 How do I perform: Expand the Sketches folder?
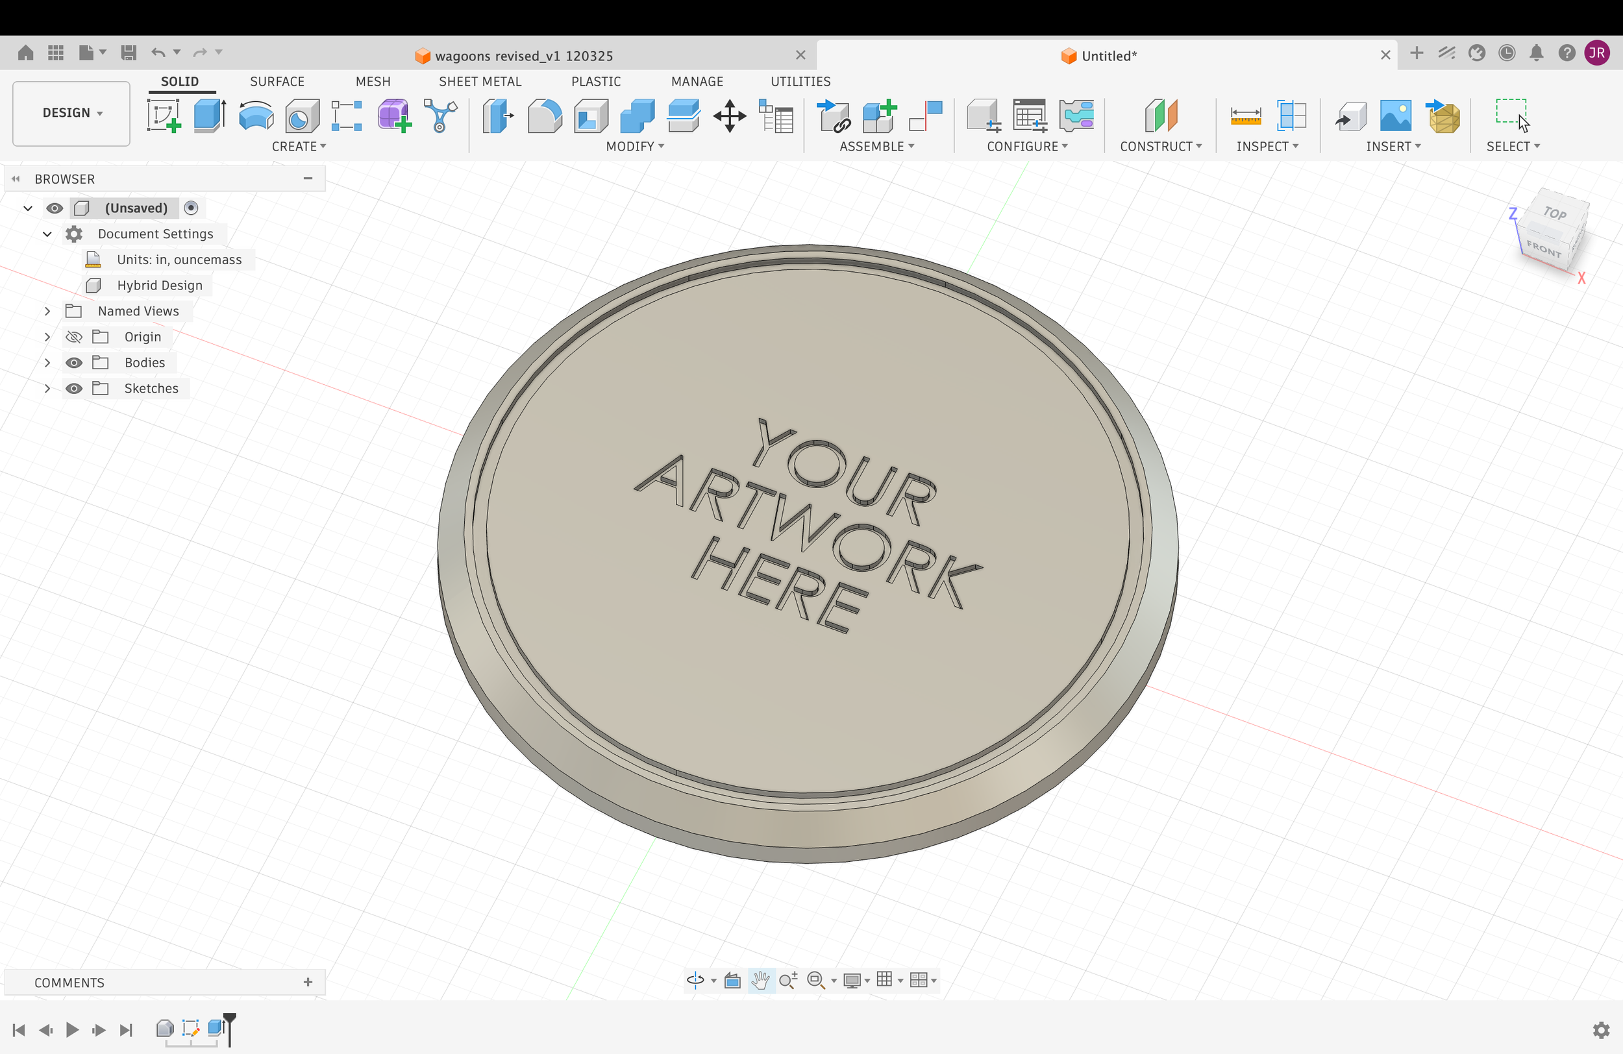(47, 389)
